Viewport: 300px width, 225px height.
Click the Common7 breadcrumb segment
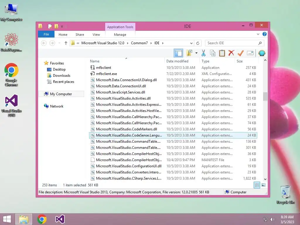(139, 43)
